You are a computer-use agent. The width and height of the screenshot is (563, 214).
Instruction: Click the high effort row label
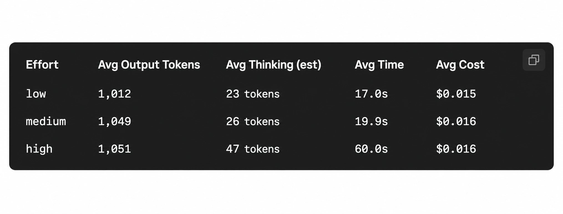point(39,149)
